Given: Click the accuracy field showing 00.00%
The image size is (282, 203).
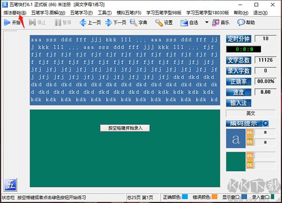Looking at the screenshot, I should pyautogui.click(x=266, y=82).
